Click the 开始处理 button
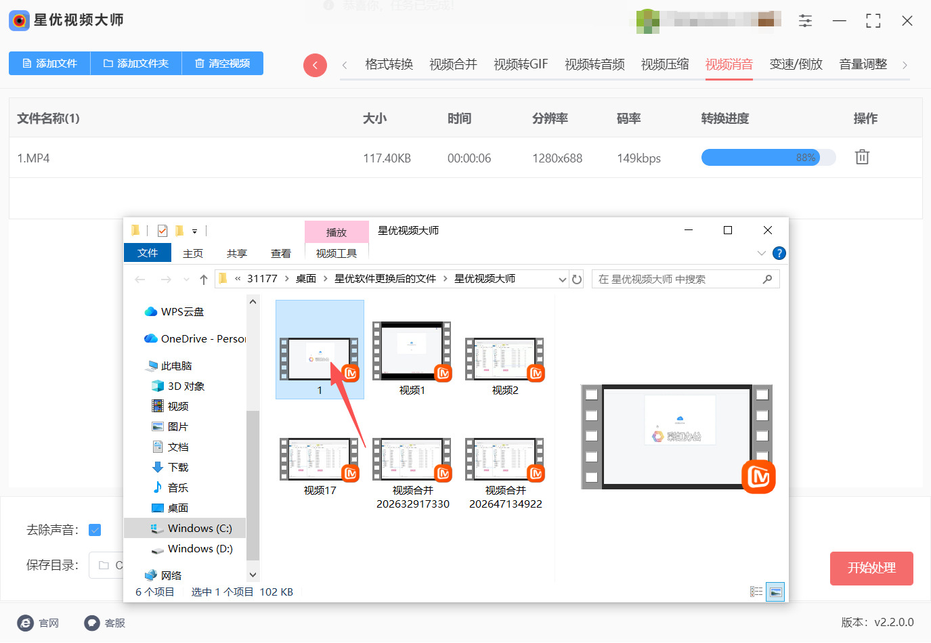The width and height of the screenshot is (931, 643). [871, 568]
